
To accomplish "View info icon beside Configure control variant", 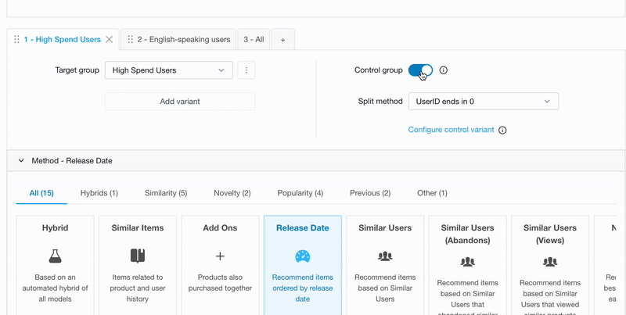I will [x=502, y=130].
